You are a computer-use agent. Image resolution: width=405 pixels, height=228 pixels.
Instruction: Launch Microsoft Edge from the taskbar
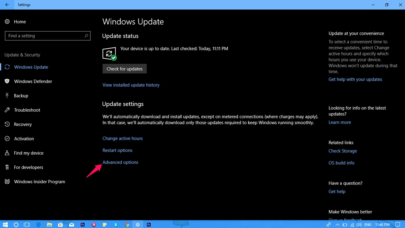[x=38, y=224]
